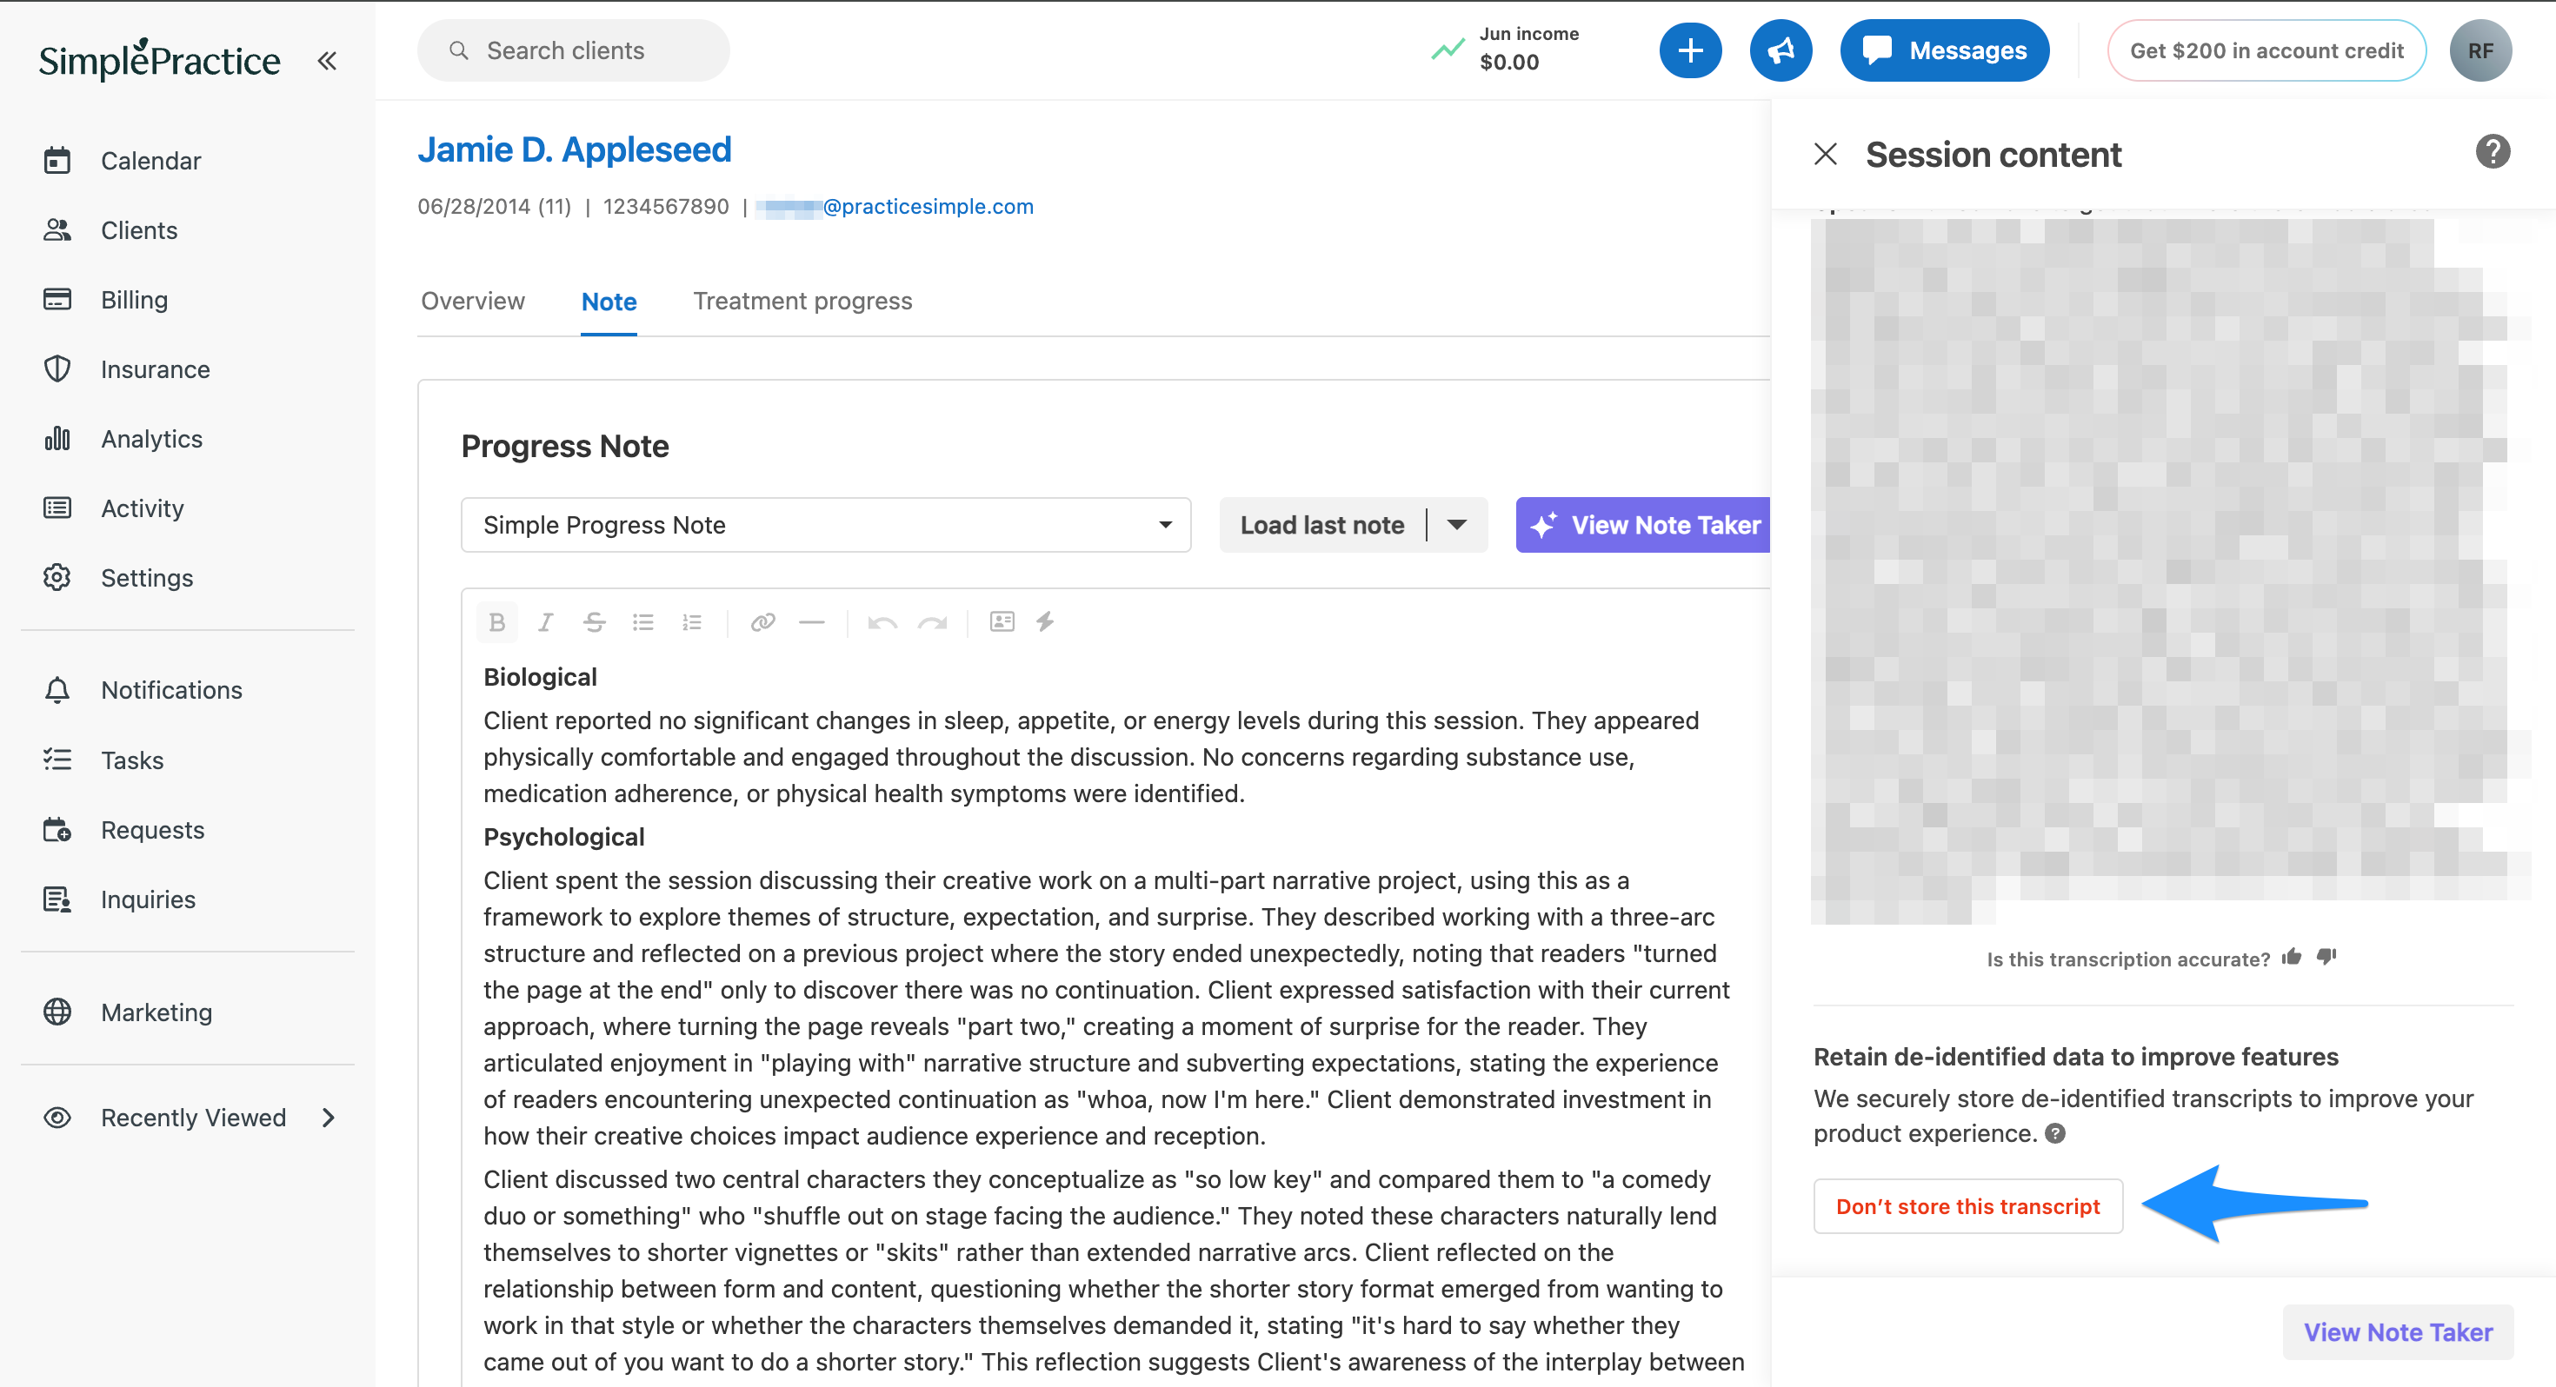
Task: Click the Analytics bar chart icon
Action: tap(57, 437)
